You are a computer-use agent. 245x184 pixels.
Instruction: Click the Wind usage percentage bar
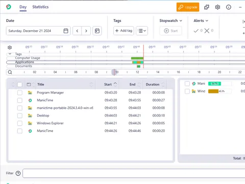point(219,91)
